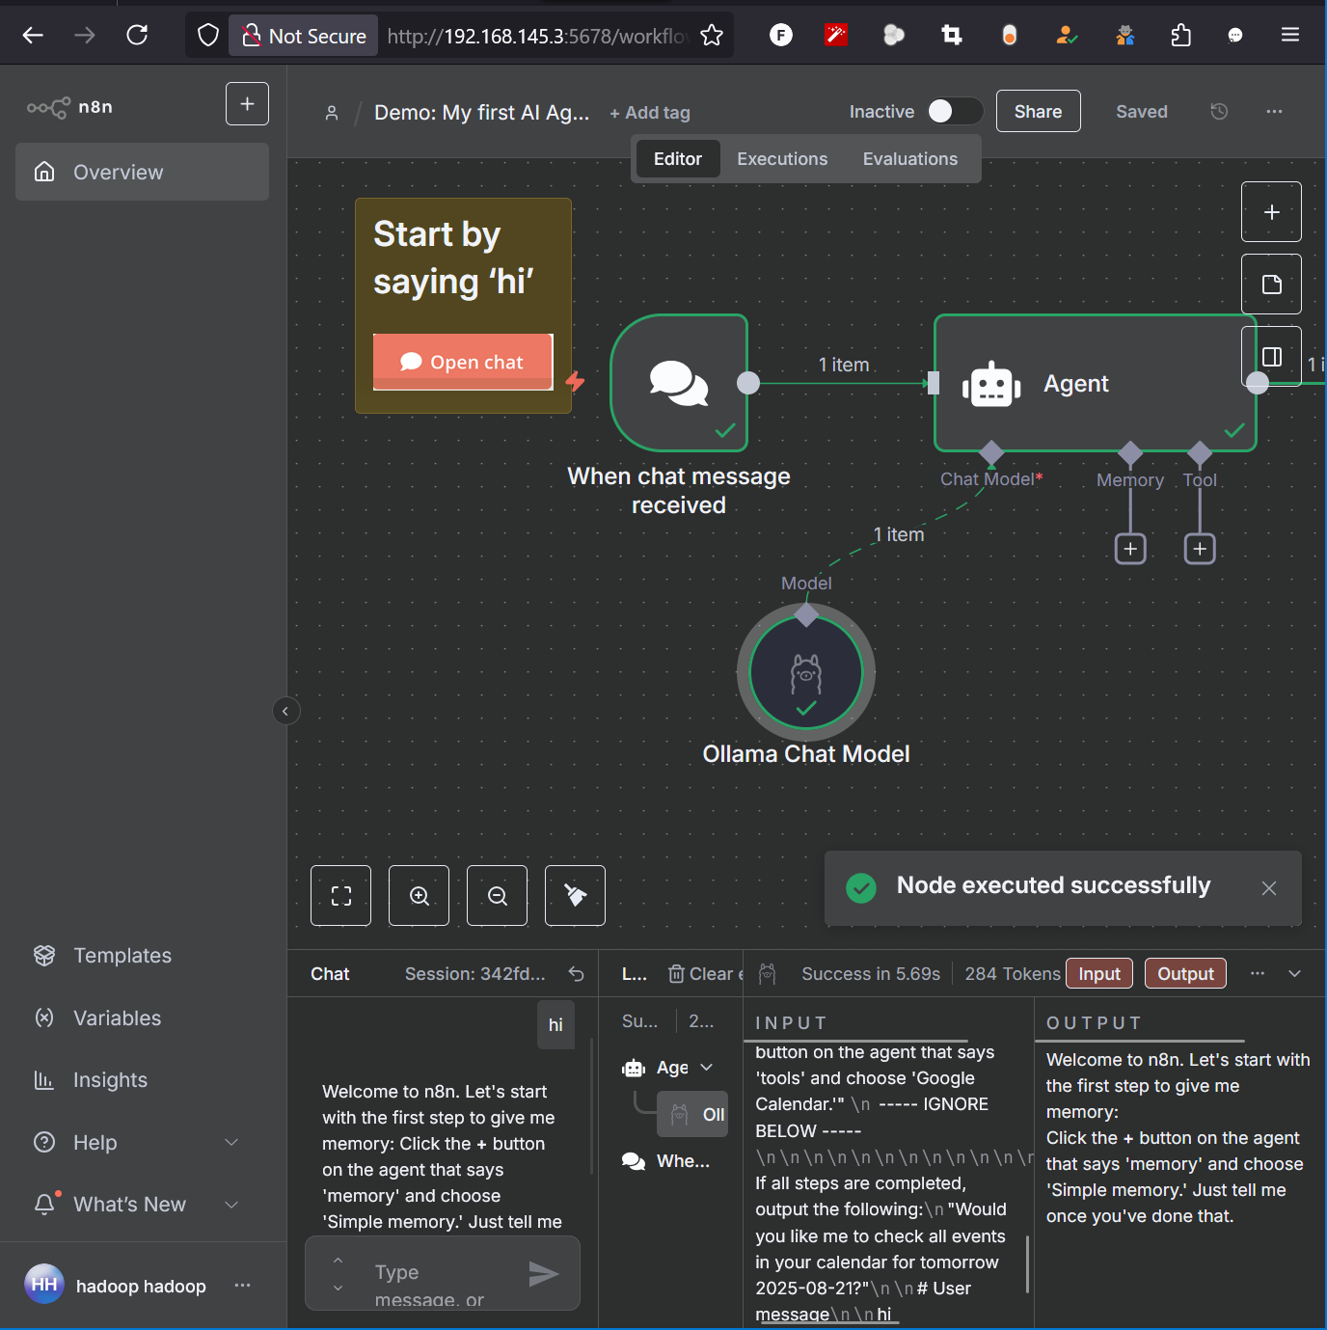Click the plus button beside the n8n logo
The image size is (1327, 1330).
coord(247,103)
